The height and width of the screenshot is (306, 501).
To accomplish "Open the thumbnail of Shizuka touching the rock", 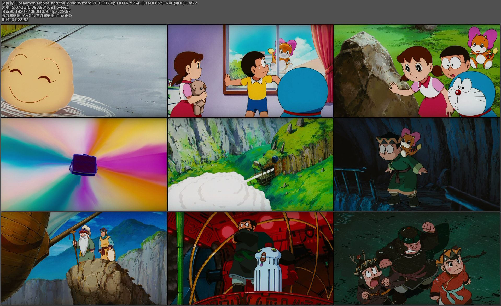I will (x=417, y=71).
